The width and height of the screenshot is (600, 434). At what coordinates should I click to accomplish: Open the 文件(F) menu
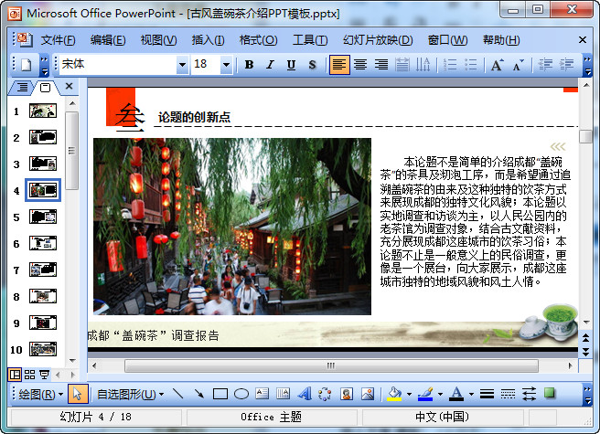click(58, 40)
